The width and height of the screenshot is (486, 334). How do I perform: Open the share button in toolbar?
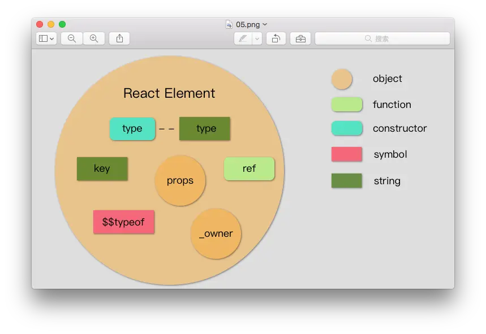click(119, 38)
